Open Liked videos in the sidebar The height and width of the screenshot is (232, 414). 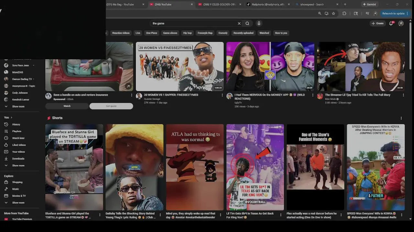pyautogui.click(x=19, y=145)
